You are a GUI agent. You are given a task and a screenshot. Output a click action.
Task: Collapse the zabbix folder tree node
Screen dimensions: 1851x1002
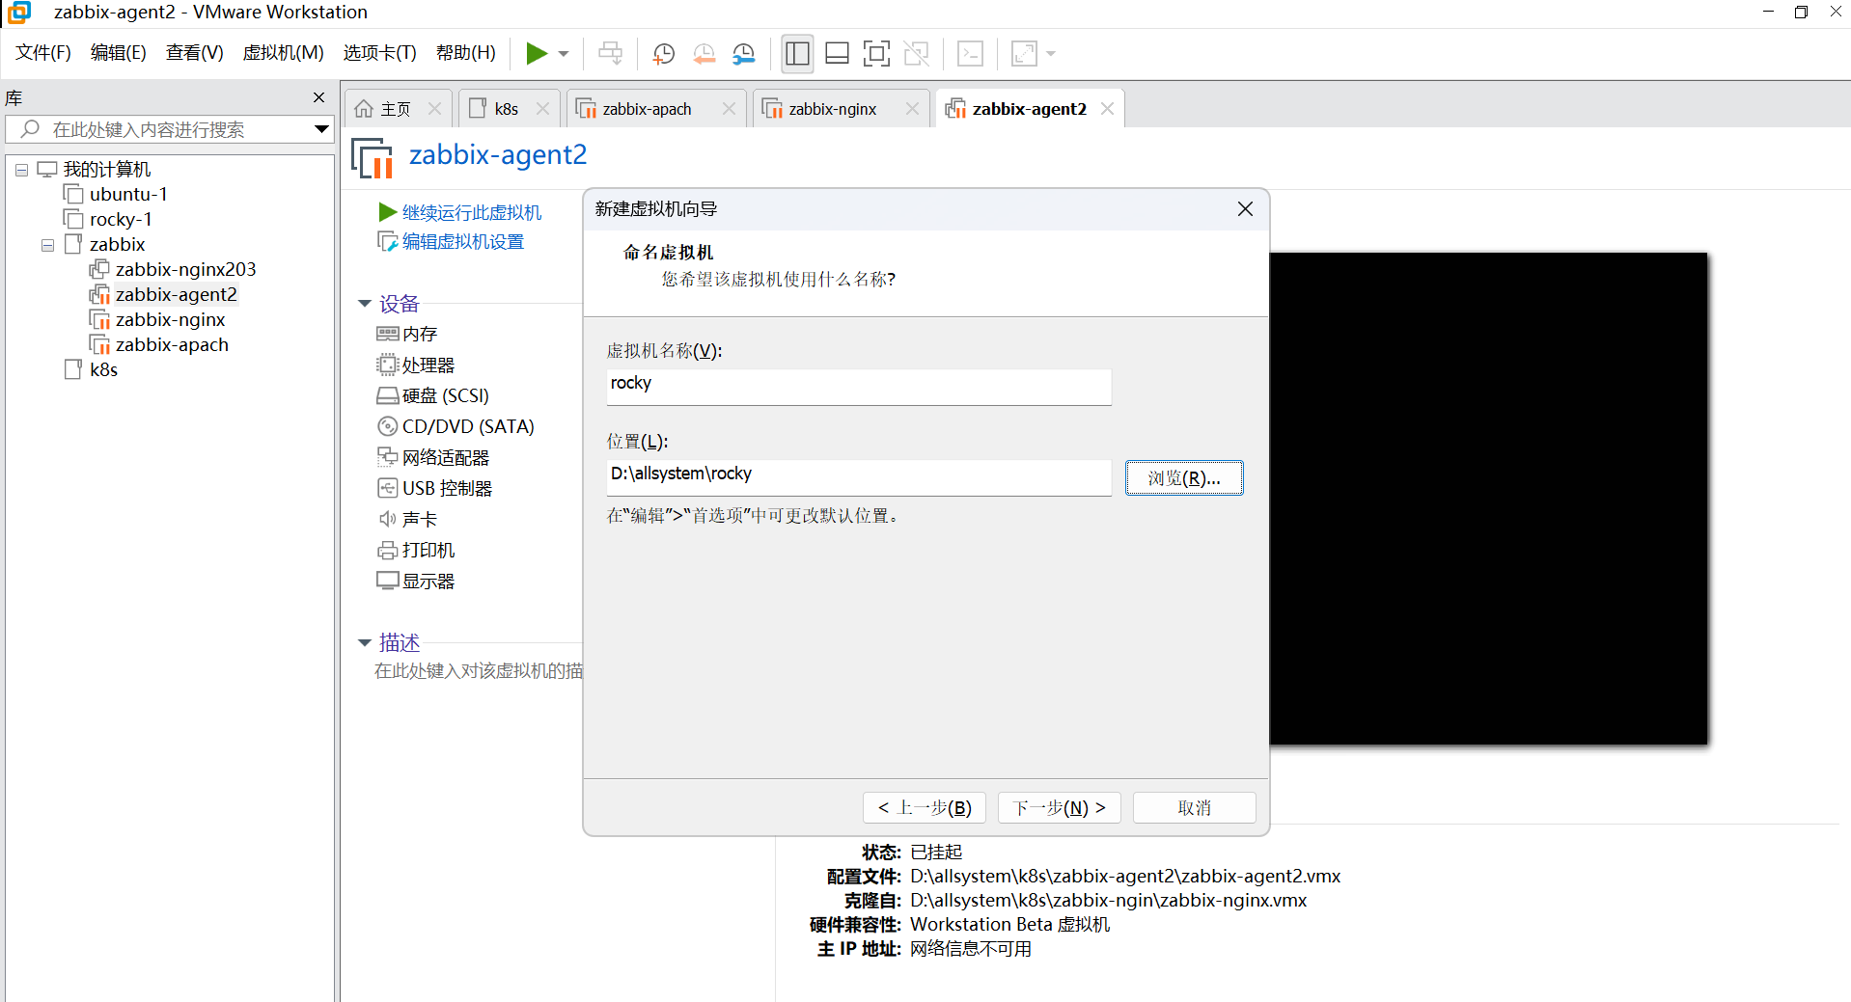point(47,245)
